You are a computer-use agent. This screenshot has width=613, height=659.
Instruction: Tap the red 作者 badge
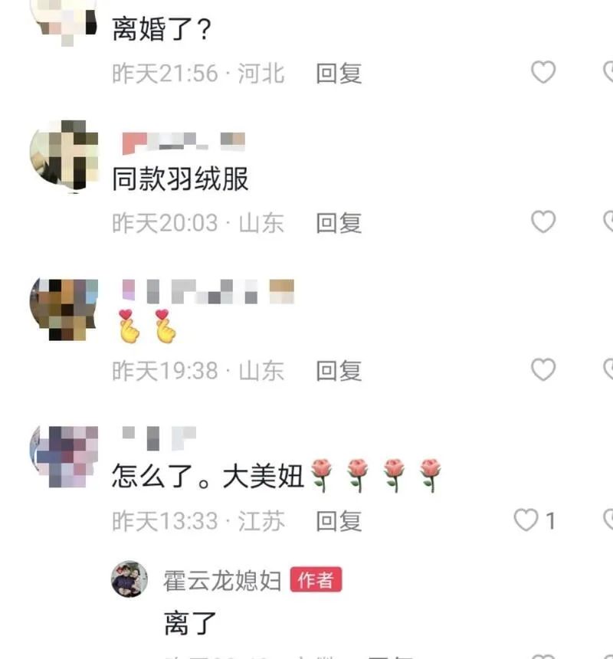(x=316, y=580)
